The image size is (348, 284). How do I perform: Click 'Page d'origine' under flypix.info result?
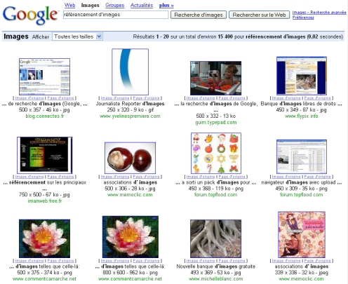click(317, 98)
